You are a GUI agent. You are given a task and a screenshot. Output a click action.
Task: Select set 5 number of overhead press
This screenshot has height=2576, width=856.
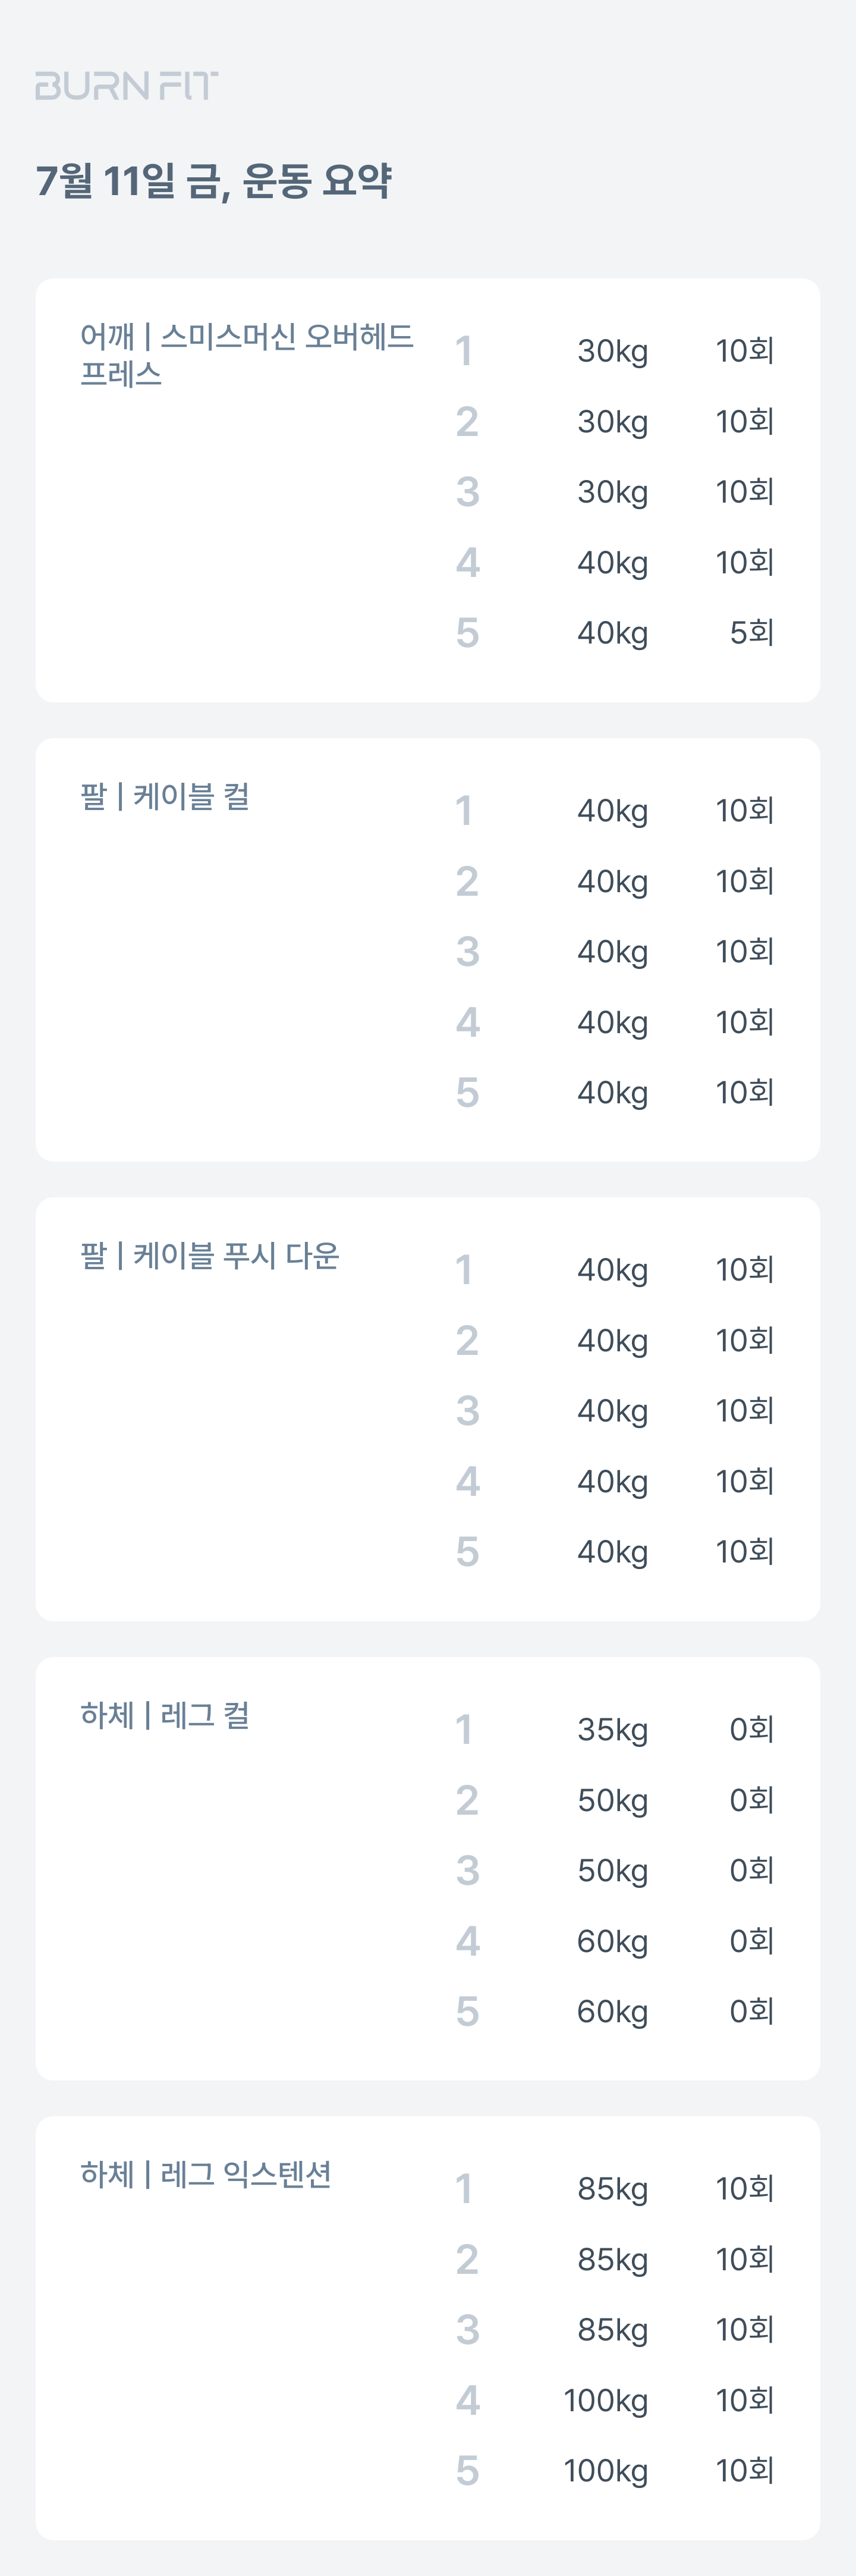point(467,632)
